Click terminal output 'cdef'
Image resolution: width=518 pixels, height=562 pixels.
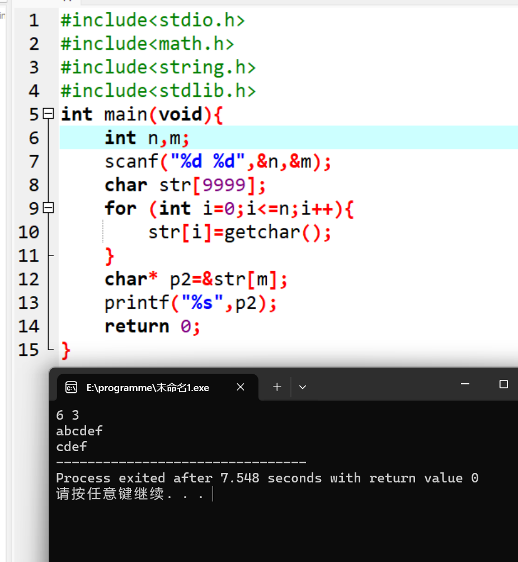(71, 447)
